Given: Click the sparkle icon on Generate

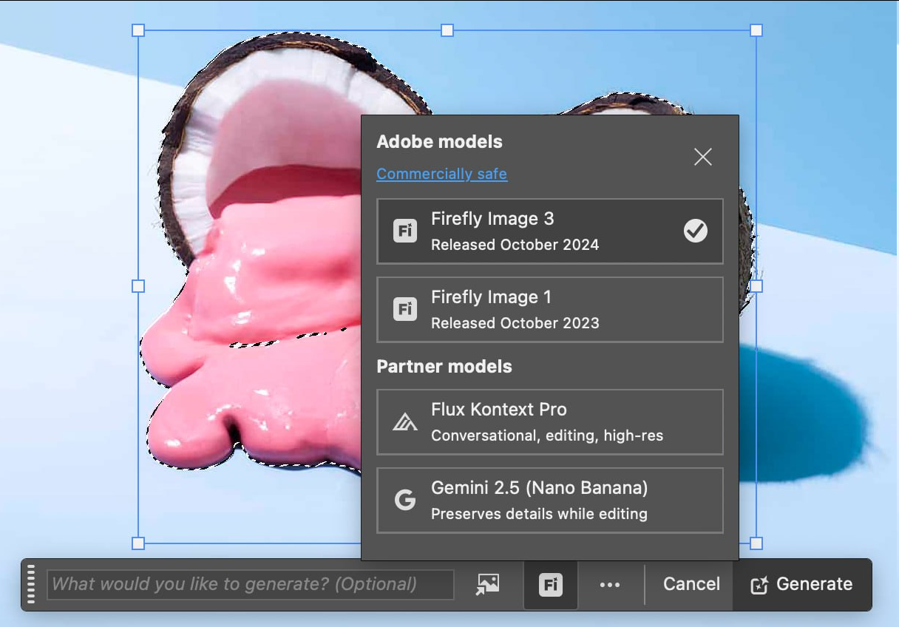Looking at the screenshot, I should 759,585.
